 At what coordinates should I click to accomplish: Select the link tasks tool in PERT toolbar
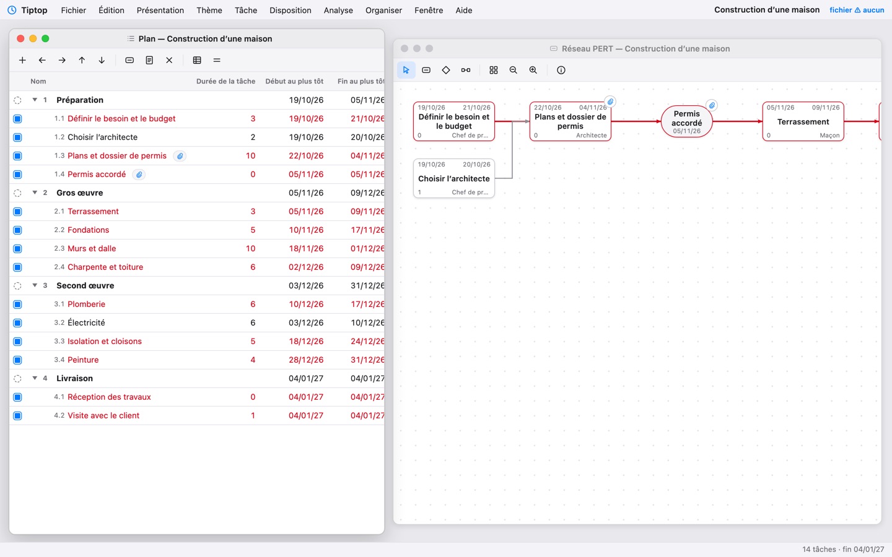466,70
